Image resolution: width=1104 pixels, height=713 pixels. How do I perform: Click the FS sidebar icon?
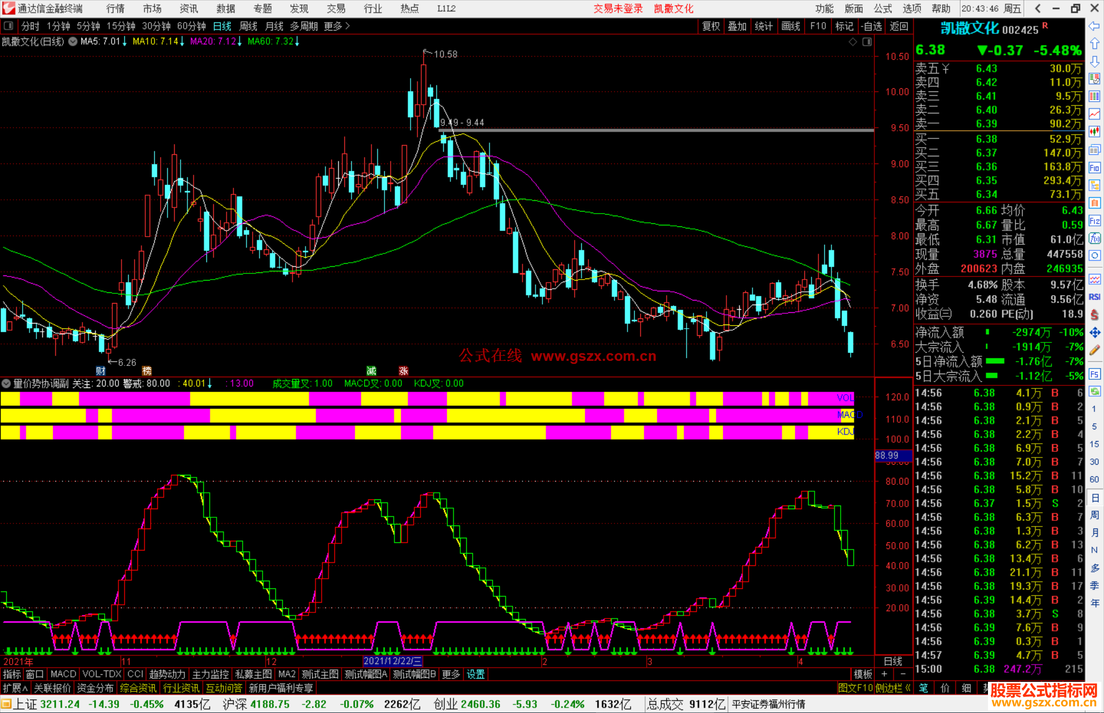point(1094,374)
